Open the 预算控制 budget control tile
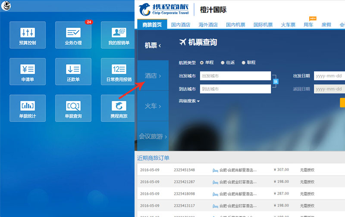This screenshot has width=345, height=217. (x=28, y=35)
